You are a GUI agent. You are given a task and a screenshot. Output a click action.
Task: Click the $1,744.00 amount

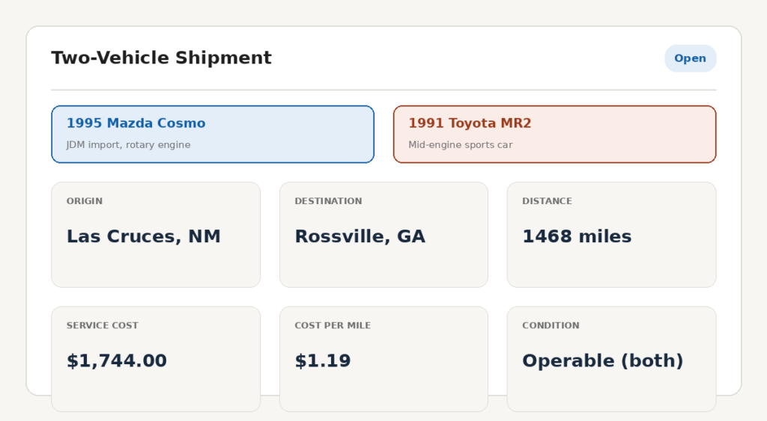117,361
